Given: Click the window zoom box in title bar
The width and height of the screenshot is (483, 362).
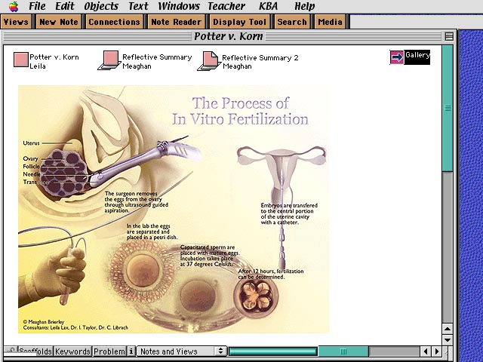Looking at the screenshot, I should tap(449, 37).
